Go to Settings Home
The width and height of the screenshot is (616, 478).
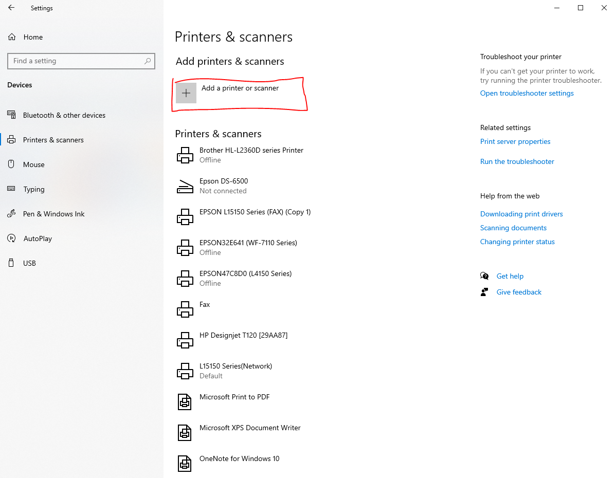(x=33, y=37)
